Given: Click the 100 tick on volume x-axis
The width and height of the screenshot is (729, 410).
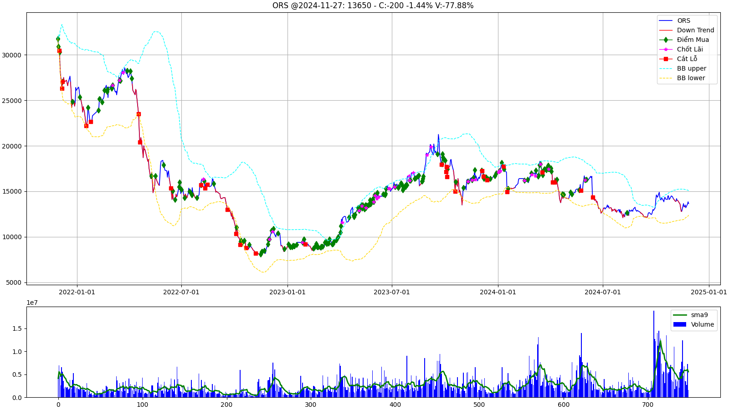Looking at the screenshot, I should point(143,405).
